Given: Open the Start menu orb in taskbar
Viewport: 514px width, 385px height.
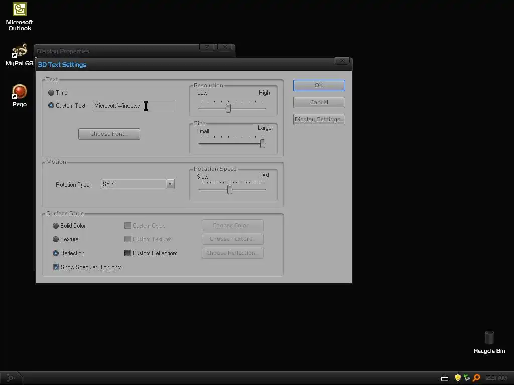Looking at the screenshot, I should pyautogui.click(x=11, y=378).
